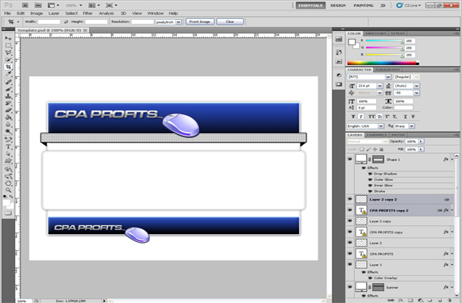Click the Delete layer trash icon
The width and height of the screenshot is (462, 303).
pos(449,301)
